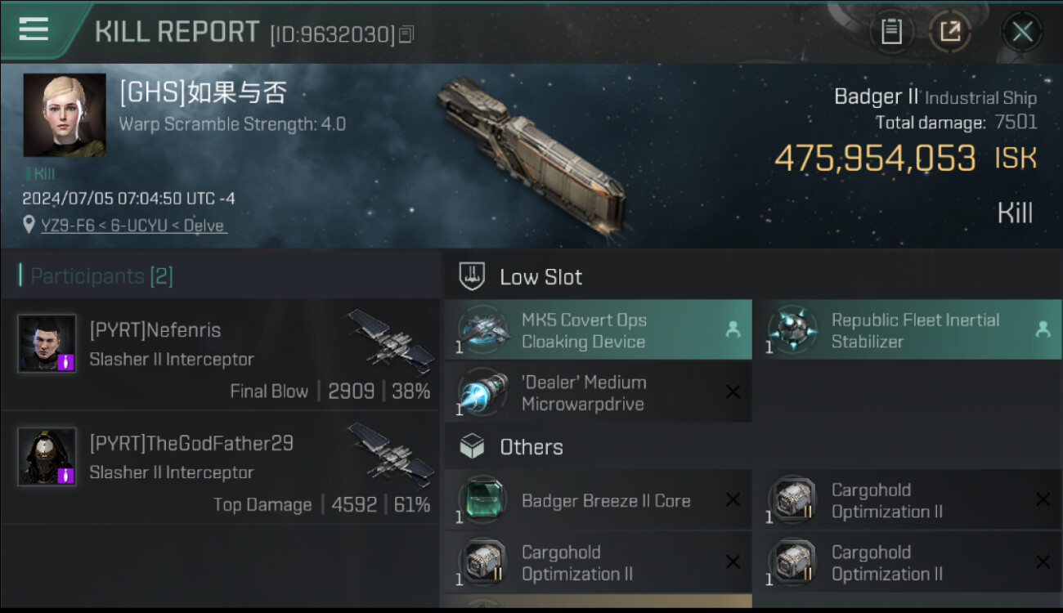This screenshot has width=1063, height=613.
Task: View TheGodFather29's pilot portrait
Action: [47, 456]
